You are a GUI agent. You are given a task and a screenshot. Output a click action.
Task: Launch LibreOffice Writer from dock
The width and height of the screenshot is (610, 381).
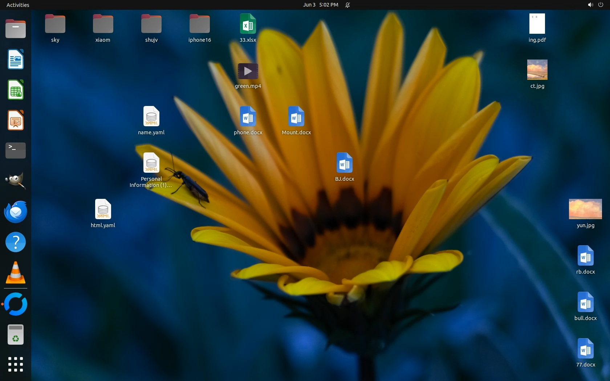(16, 59)
